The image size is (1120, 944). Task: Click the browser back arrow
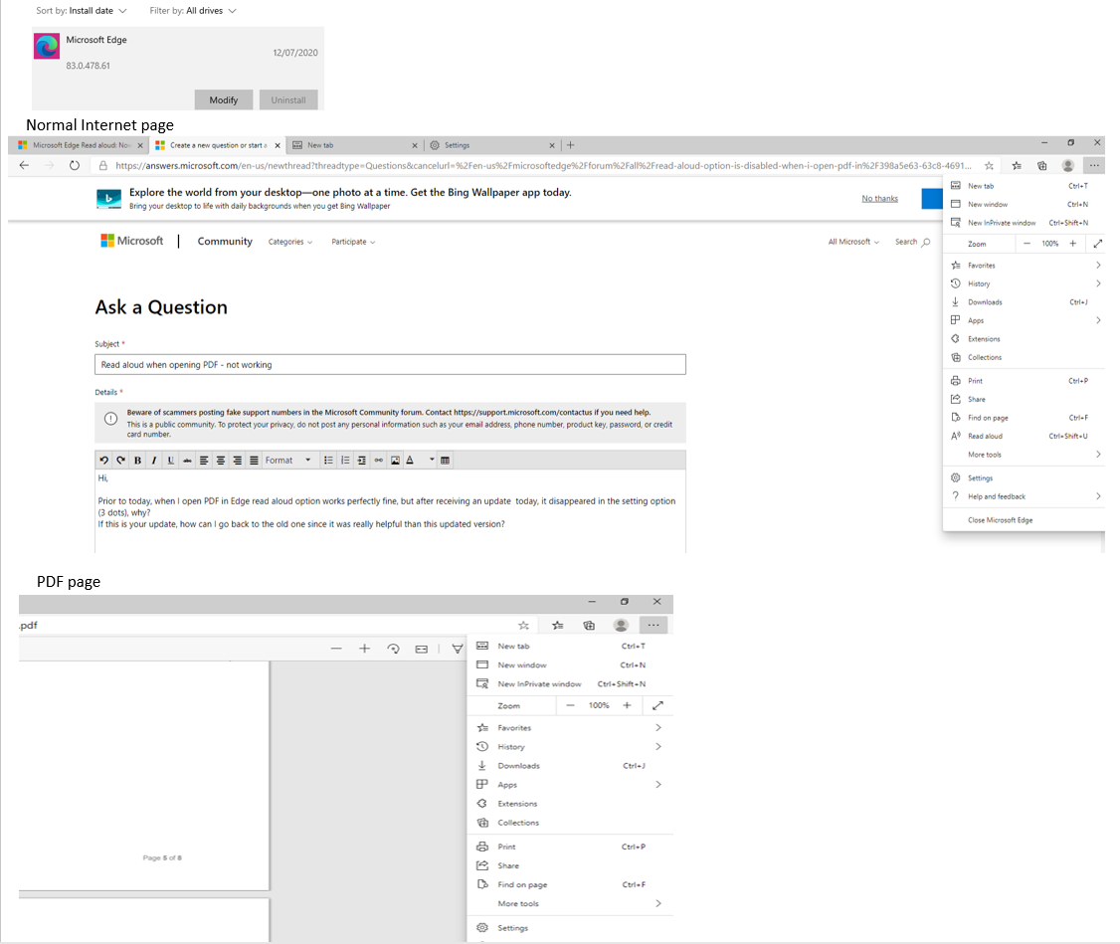point(24,165)
